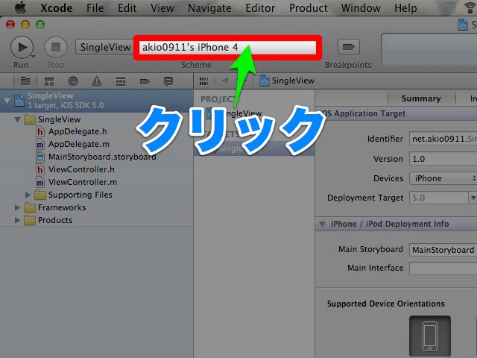Open the File menu
This screenshot has height=358, width=477.
[x=95, y=8]
